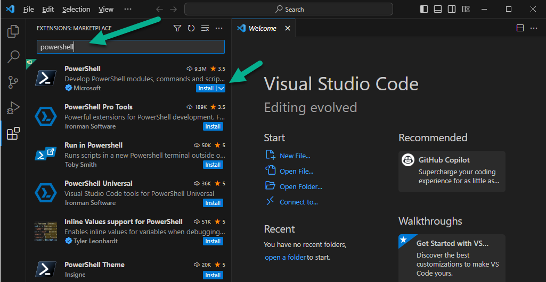Screen dimensions: 546x282
Task: Filter extensions with the funnel icon
Action: pos(177,29)
